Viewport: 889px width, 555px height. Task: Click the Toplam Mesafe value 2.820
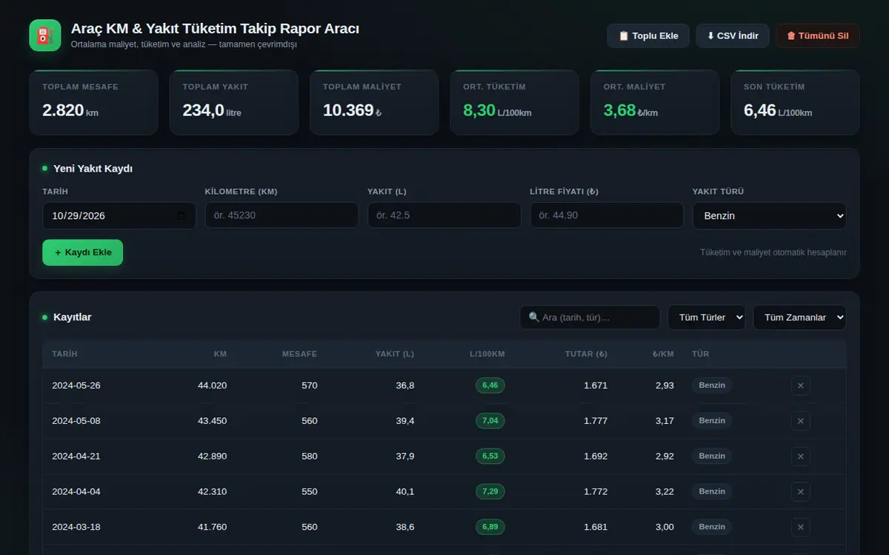(x=63, y=110)
